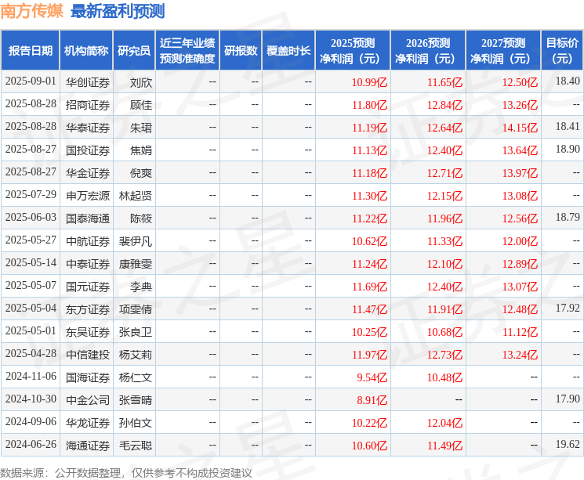Select the 13.97亿 forecast value
The image size is (584, 480).
click(x=520, y=173)
